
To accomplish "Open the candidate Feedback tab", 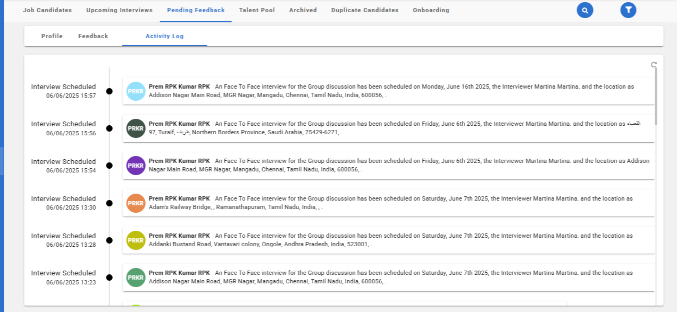I will [x=93, y=36].
